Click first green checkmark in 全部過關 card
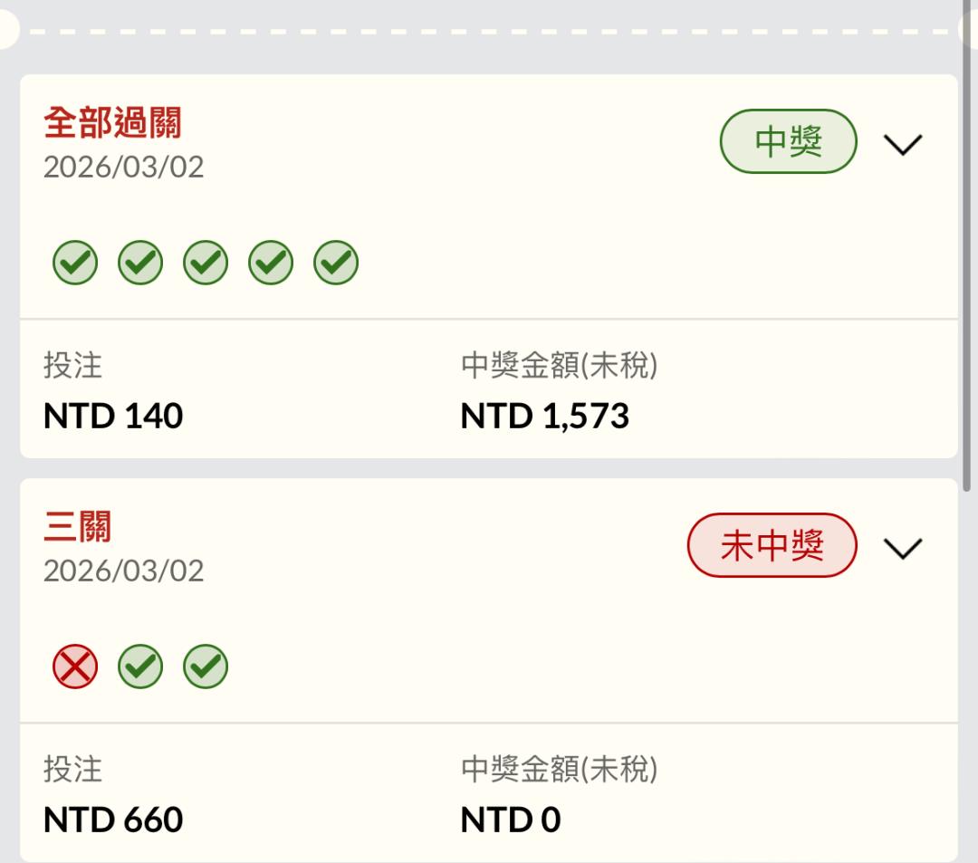This screenshot has width=978, height=863. pos(75,264)
